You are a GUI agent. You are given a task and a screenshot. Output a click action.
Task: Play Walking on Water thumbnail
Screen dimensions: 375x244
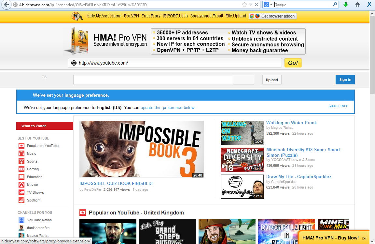(x=242, y=133)
